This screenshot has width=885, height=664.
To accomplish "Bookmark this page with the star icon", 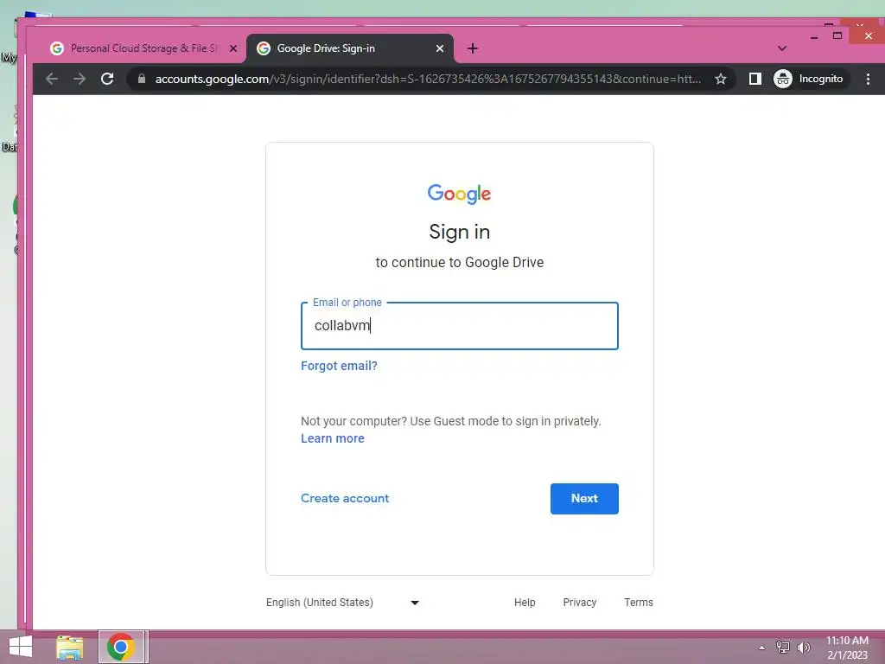I will [x=720, y=79].
